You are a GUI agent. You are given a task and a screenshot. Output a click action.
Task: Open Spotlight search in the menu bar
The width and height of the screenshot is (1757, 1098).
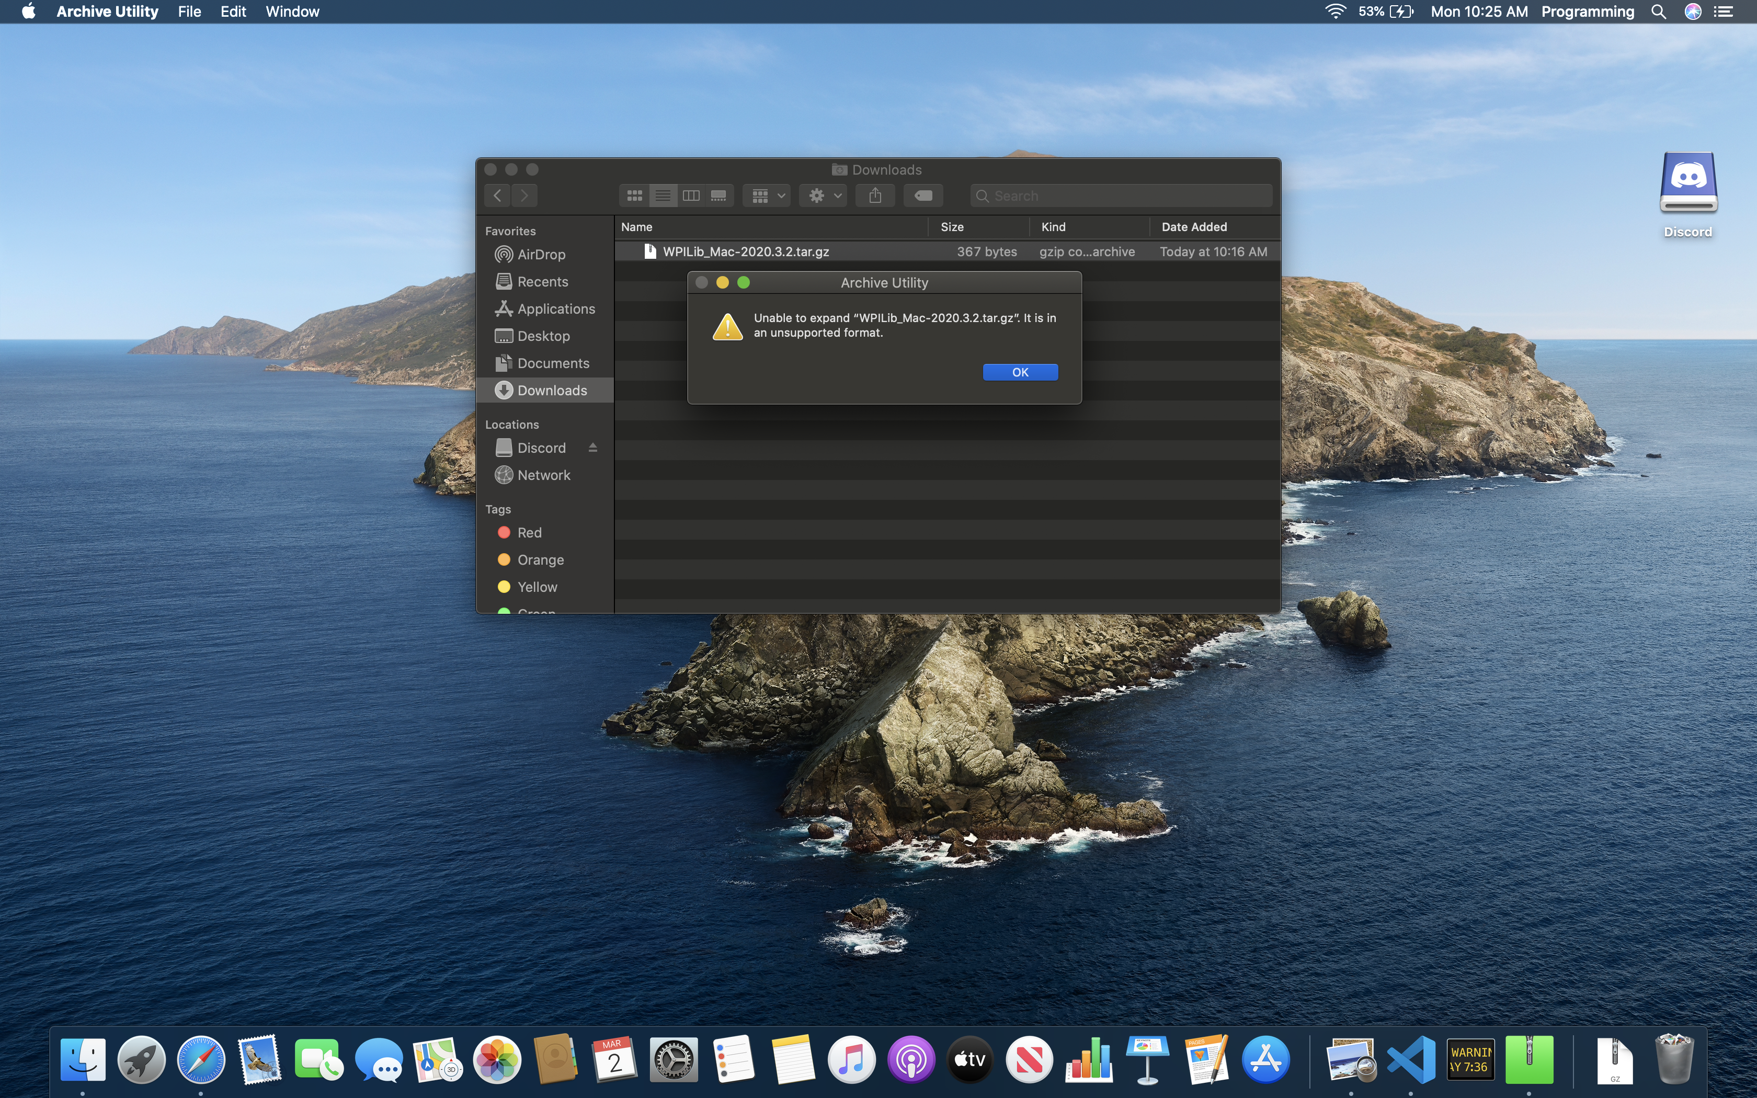[x=1658, y=12]
